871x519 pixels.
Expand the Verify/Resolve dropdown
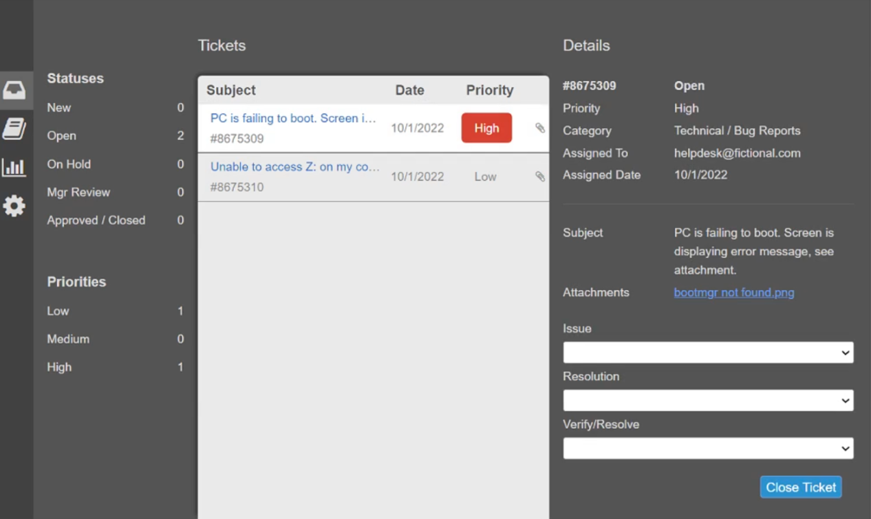coord(708,448)
